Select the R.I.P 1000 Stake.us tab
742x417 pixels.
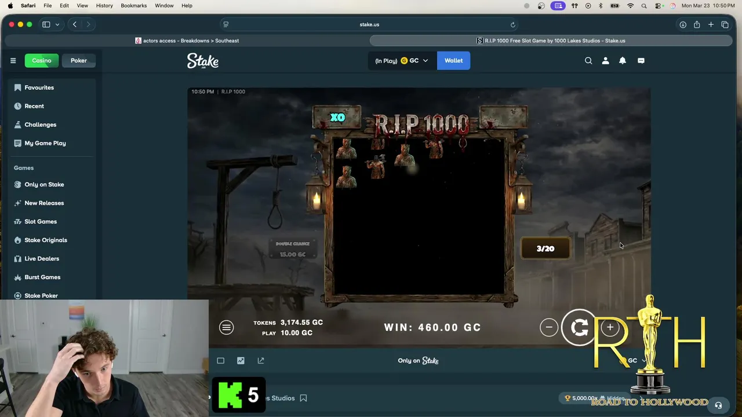tap(551, 41)
